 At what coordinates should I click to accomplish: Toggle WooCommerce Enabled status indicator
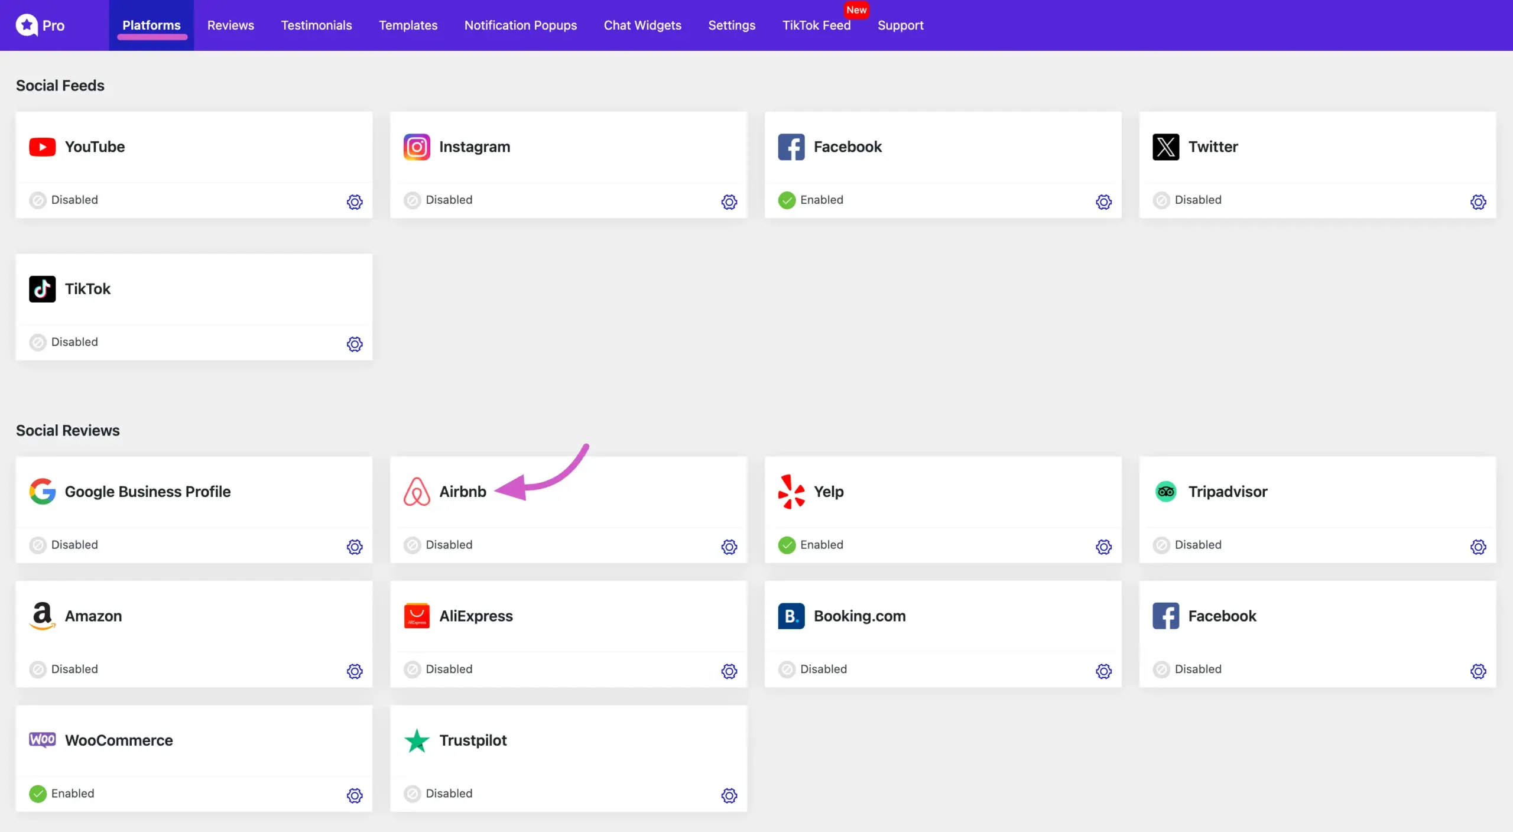38,794
